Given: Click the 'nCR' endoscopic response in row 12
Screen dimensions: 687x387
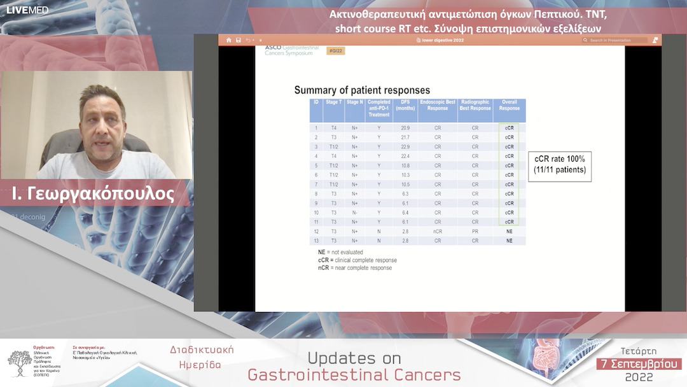Looking at the screenshot, I should pyautogui.click(x=437, y=232).
